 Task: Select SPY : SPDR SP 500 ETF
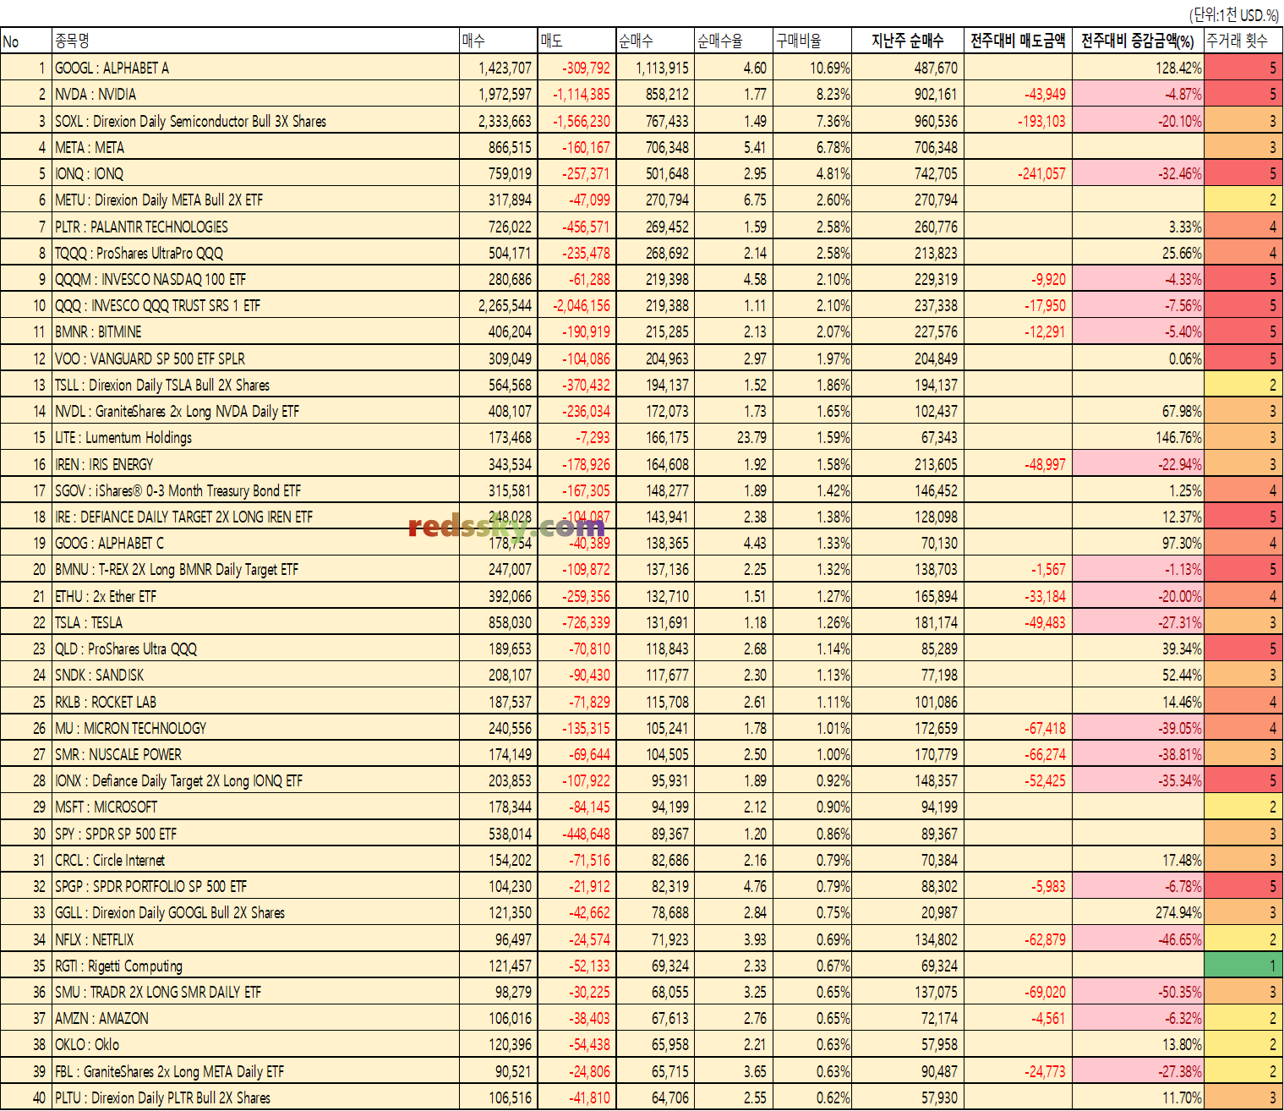pyautogui.click(x=255, y=834)
